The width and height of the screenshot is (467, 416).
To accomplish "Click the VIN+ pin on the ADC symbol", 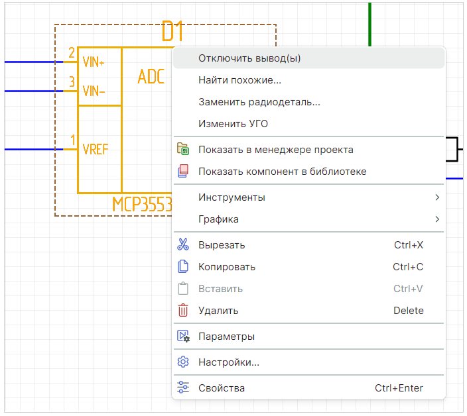I will (94, 62).
